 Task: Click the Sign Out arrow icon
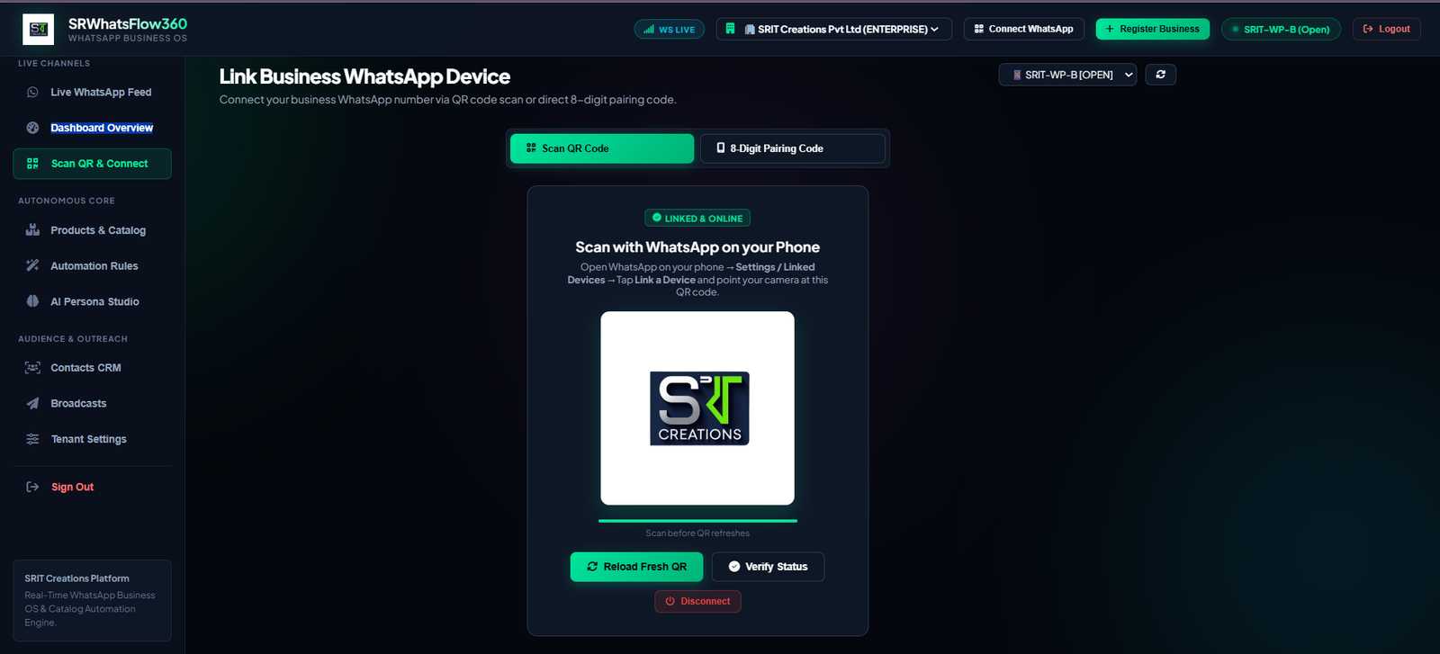coord(32,487)
